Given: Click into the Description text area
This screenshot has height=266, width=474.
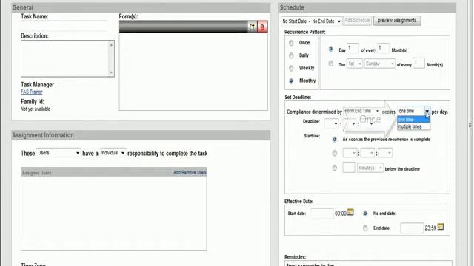Looking at the screenshot, I should pyautogui.click(x=64, y=58).
